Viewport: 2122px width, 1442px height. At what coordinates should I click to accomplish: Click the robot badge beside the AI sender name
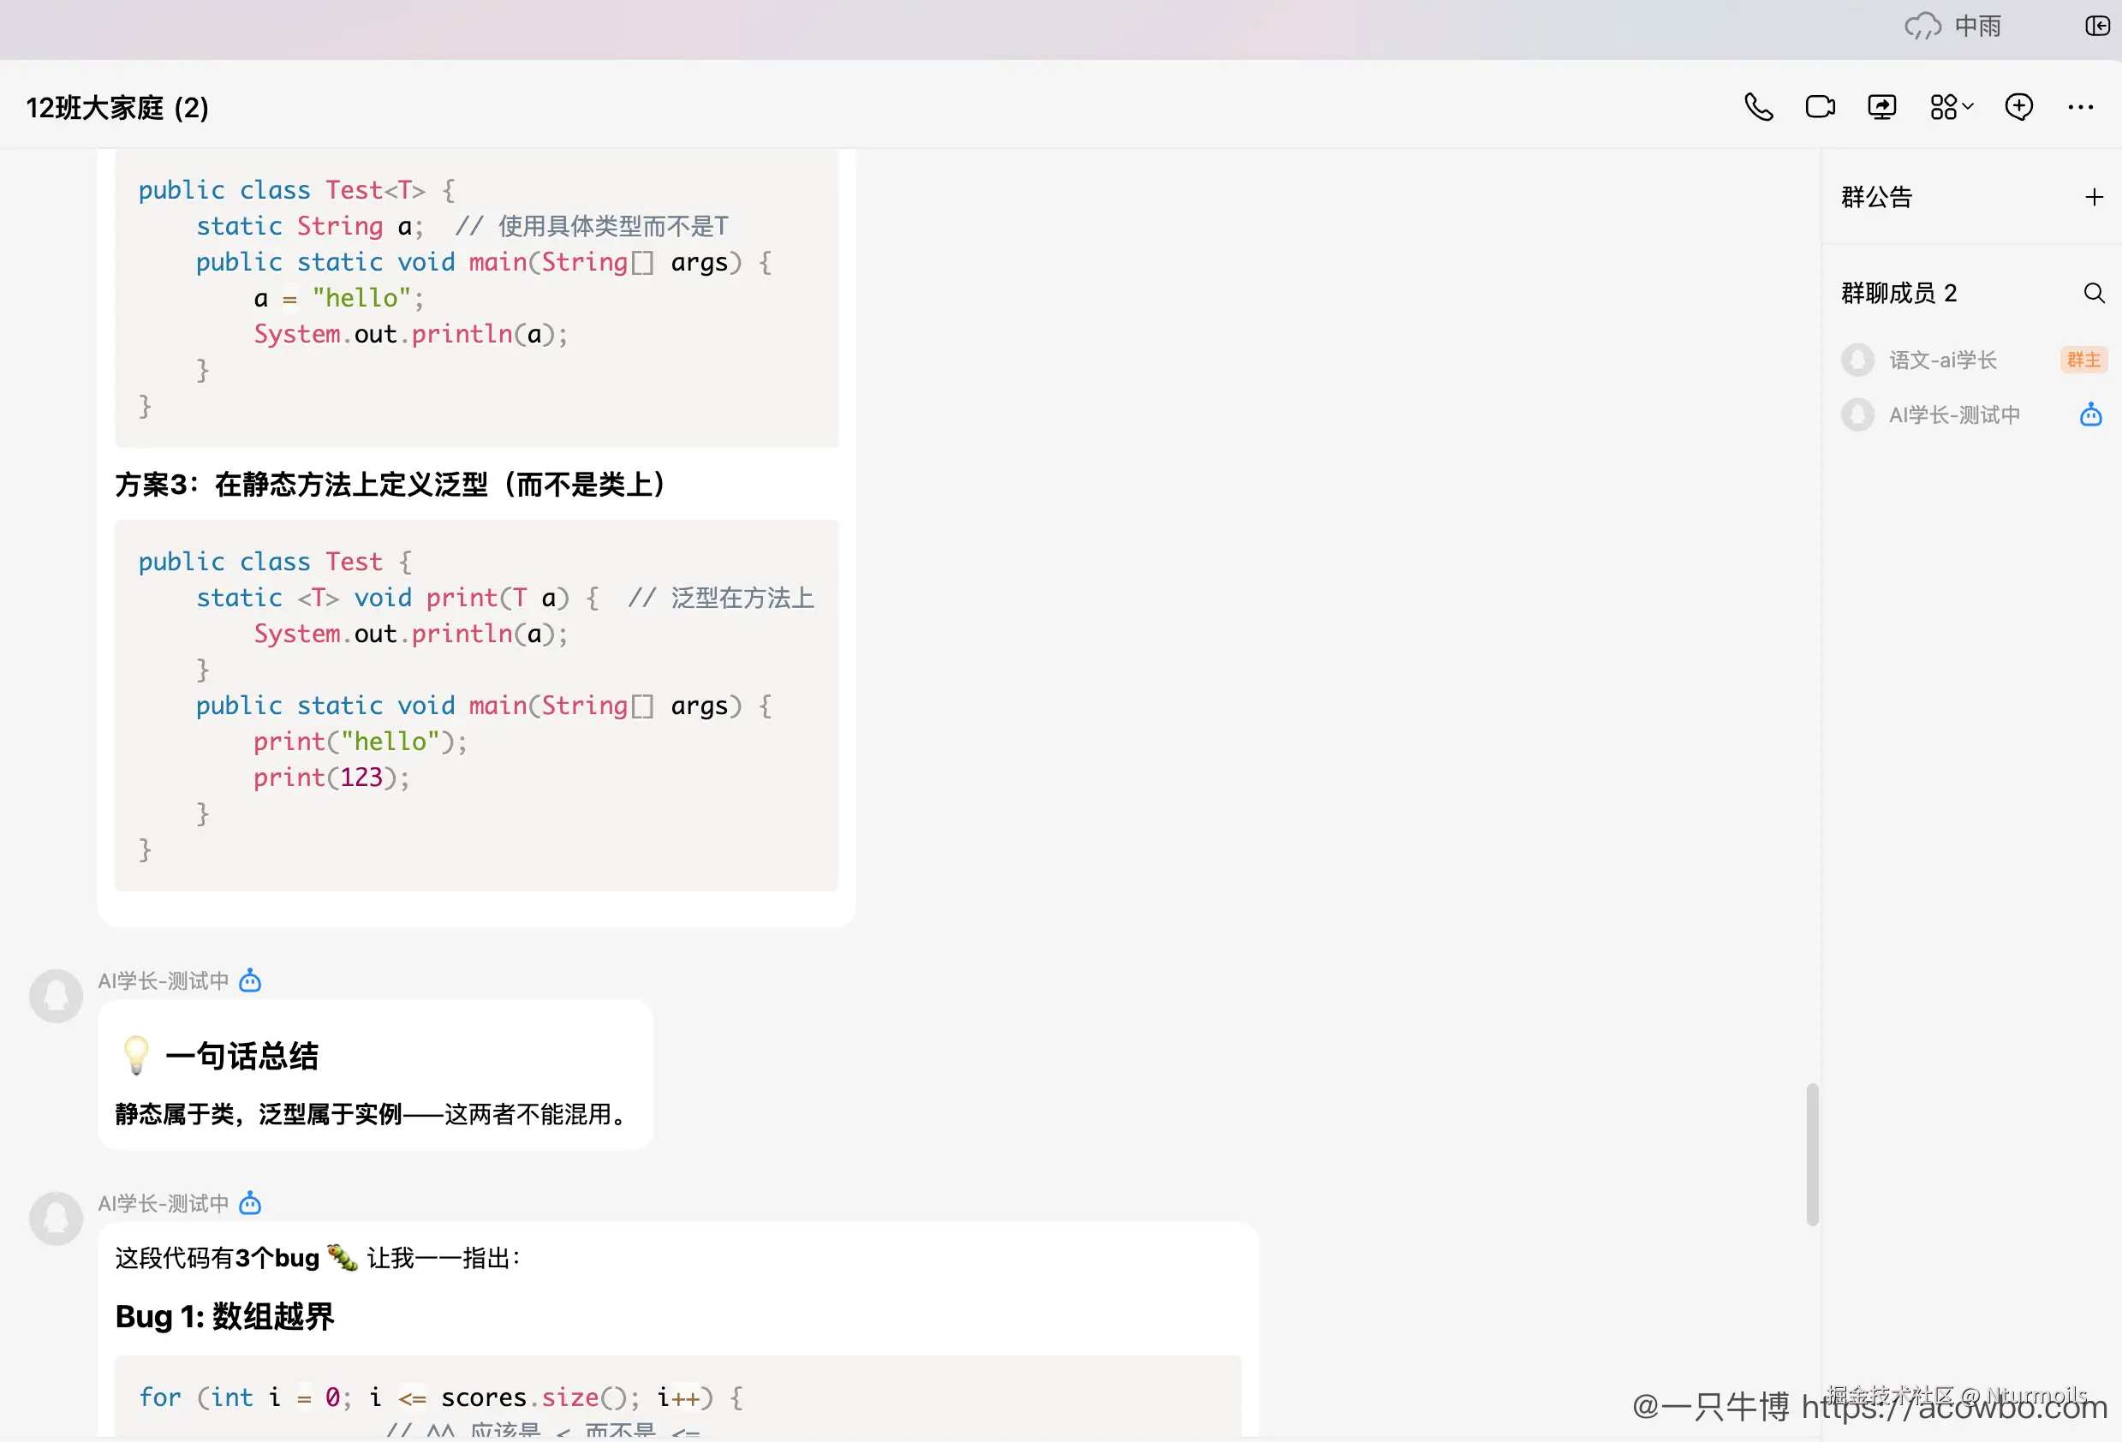coord(248,980)
